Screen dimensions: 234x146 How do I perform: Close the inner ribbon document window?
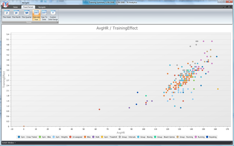point(231,7)
